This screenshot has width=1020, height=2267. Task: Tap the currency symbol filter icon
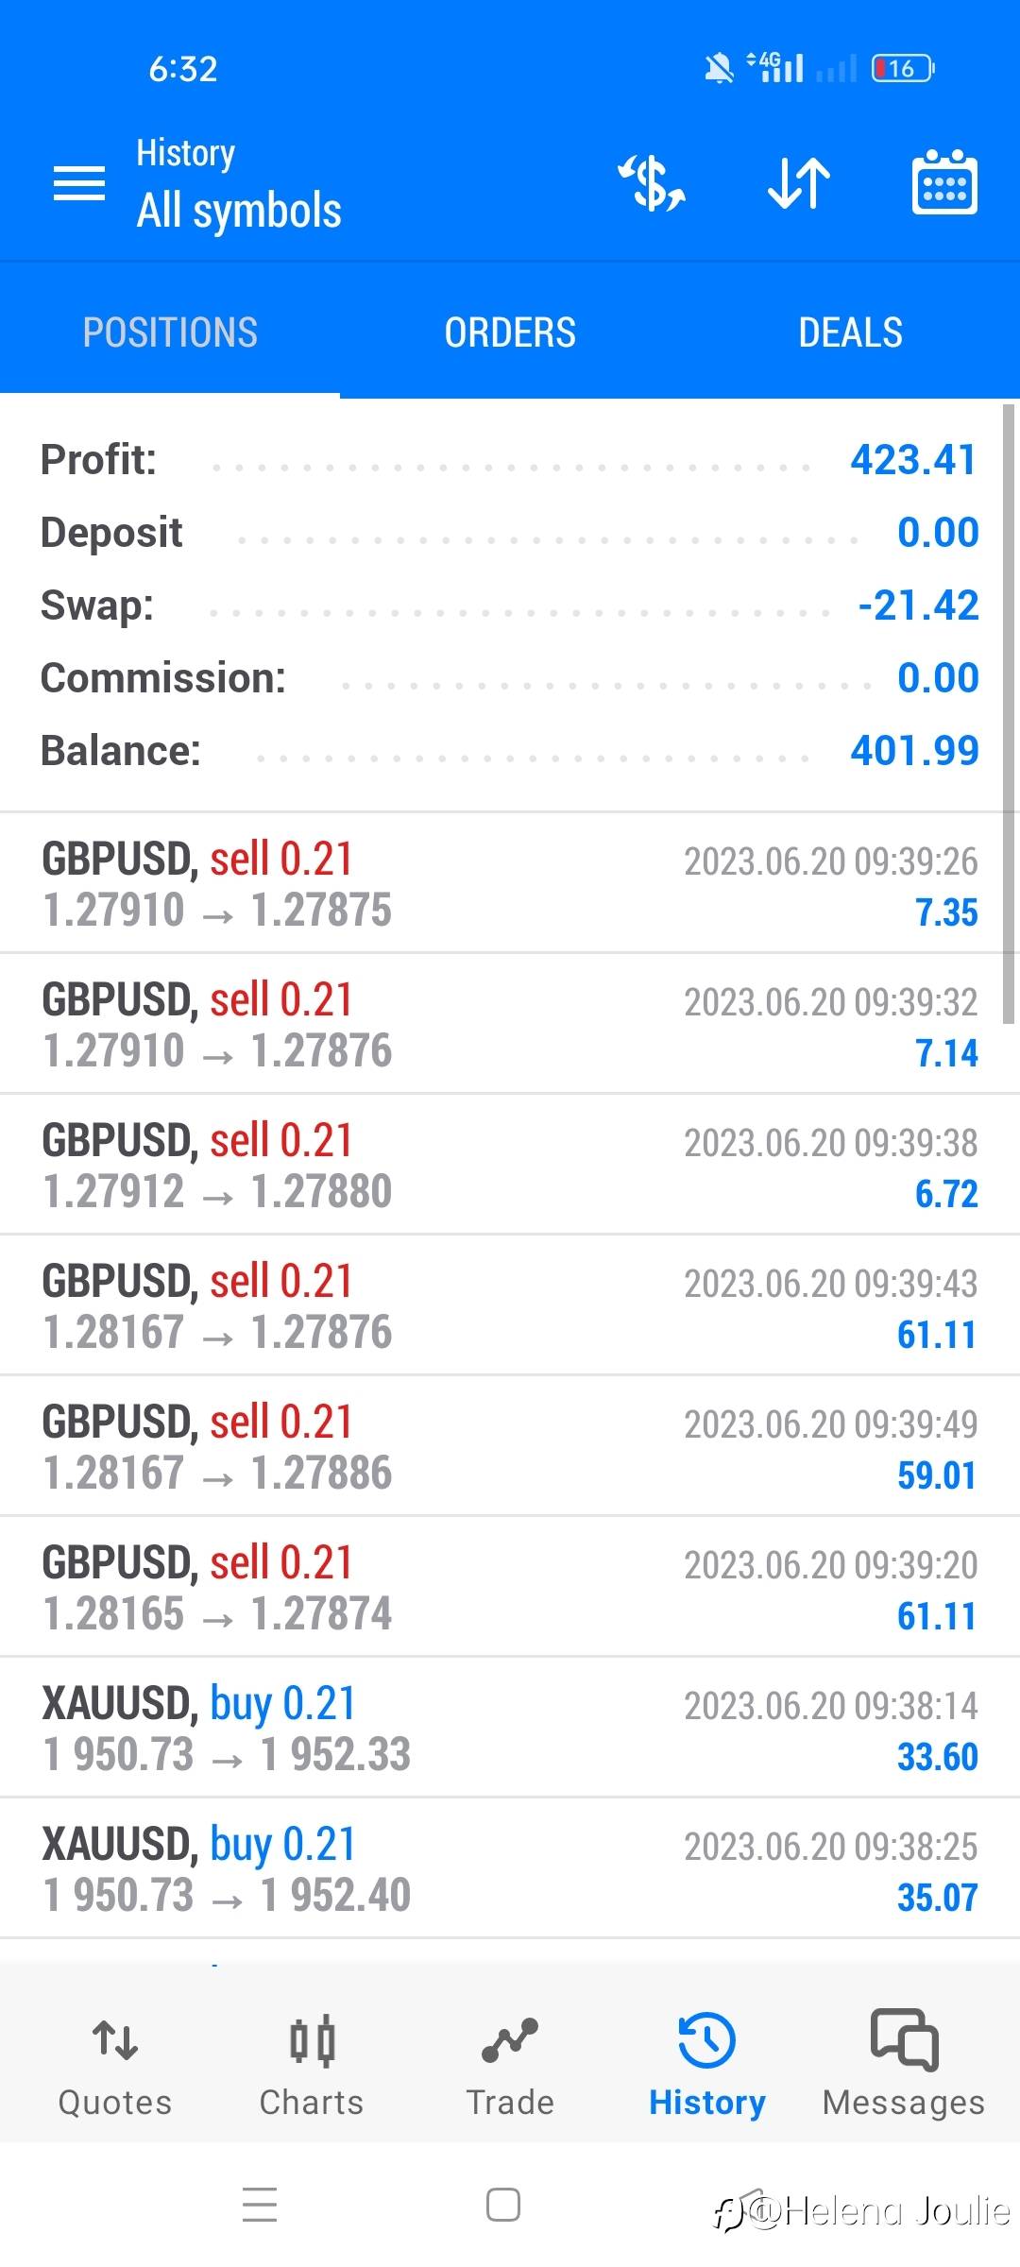pos(652,183)
